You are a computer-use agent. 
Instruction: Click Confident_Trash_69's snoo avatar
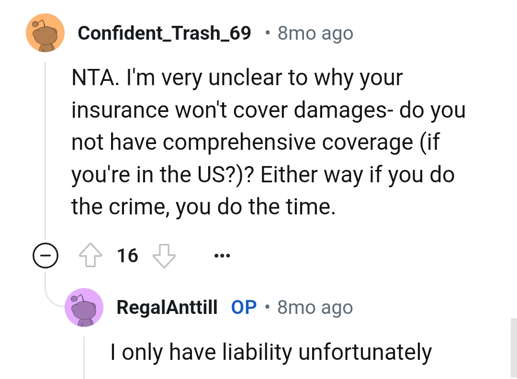45,33
